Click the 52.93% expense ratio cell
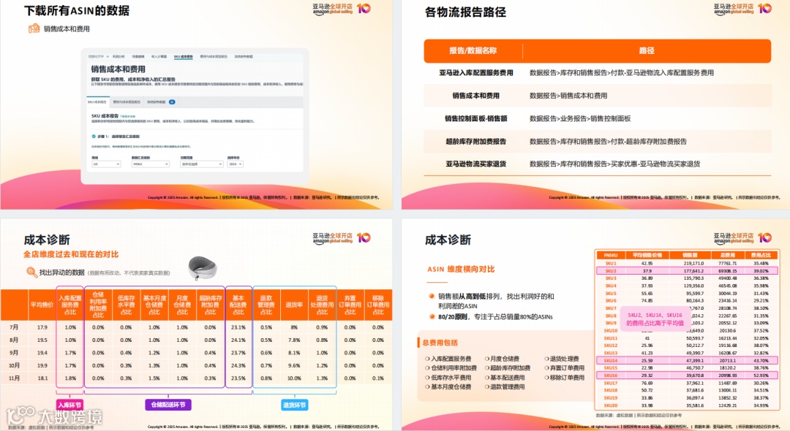 point(761,375)
